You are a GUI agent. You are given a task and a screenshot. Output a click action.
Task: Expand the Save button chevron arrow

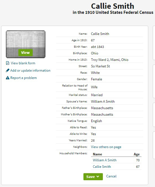click(98, 177)
